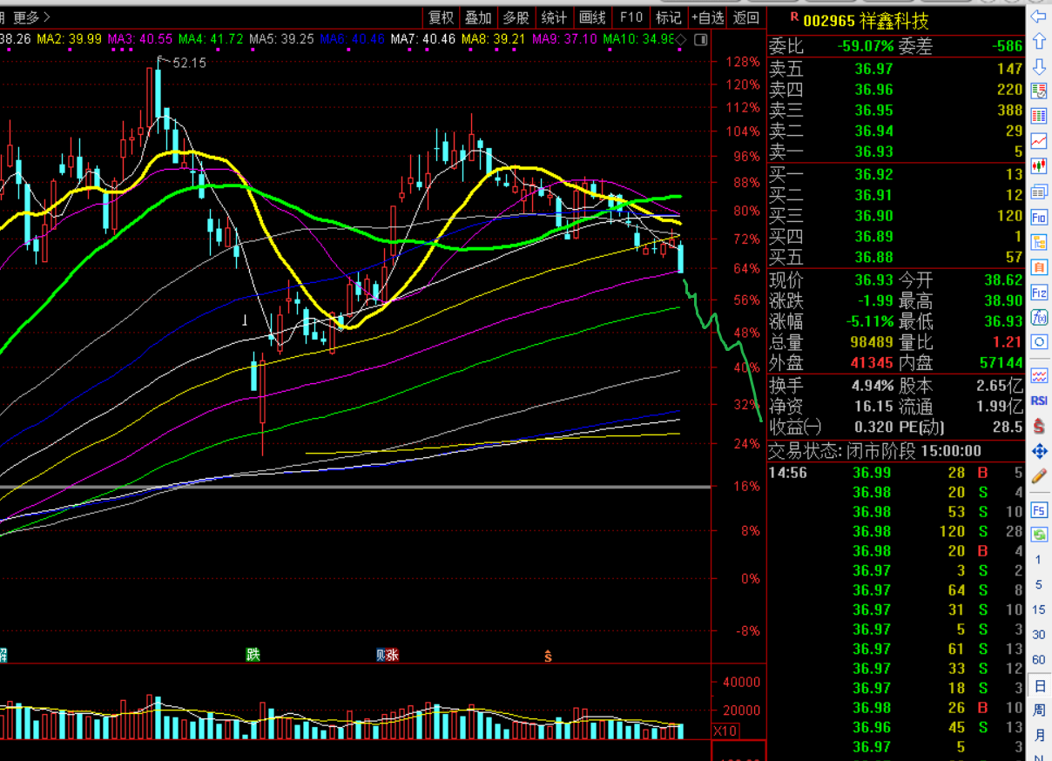Click the 买五 bid price 36.88
Image resolution: width=1052 pixels, height=761 pixels.
(x=873, y=257)
